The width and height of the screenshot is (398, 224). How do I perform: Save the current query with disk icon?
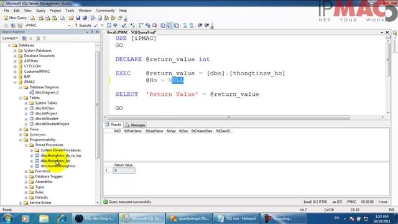click(x=78, y=18)
